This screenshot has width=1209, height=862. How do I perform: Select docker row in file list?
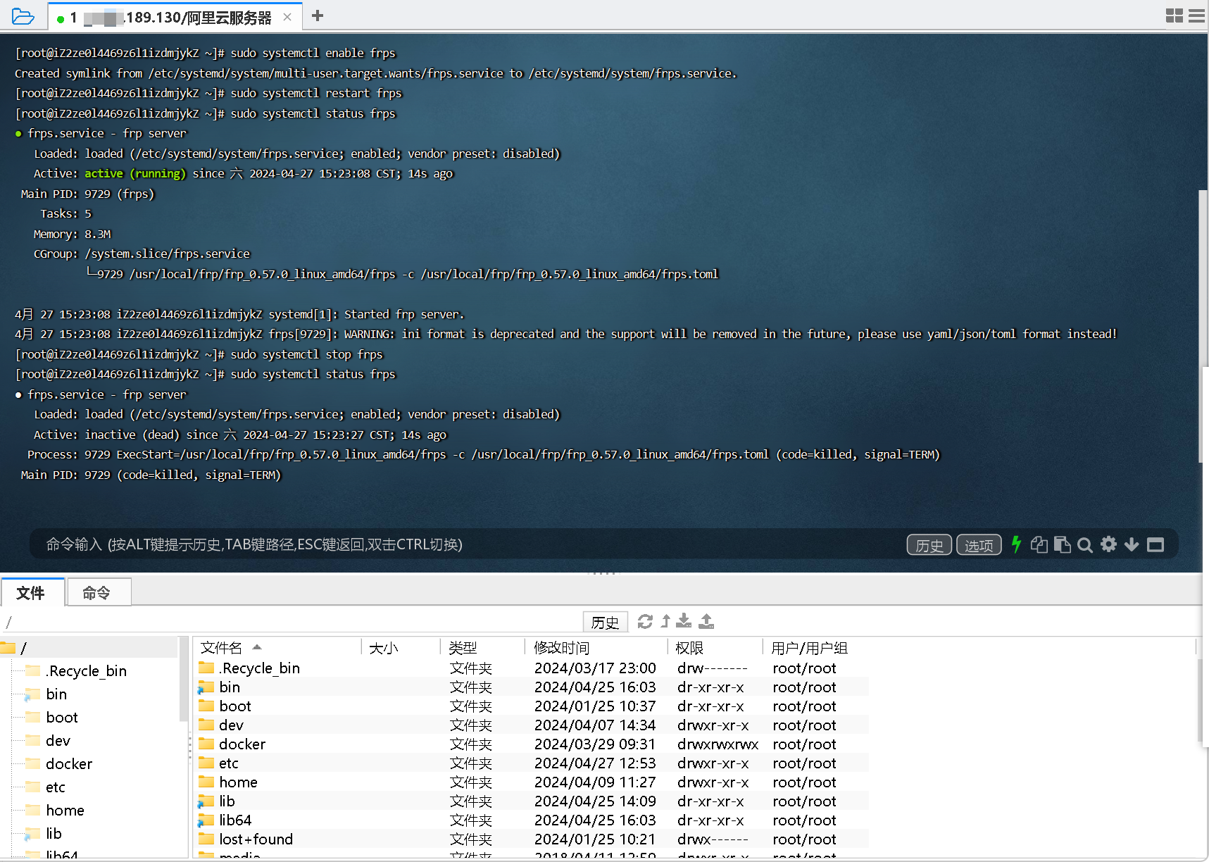(532, 744)
